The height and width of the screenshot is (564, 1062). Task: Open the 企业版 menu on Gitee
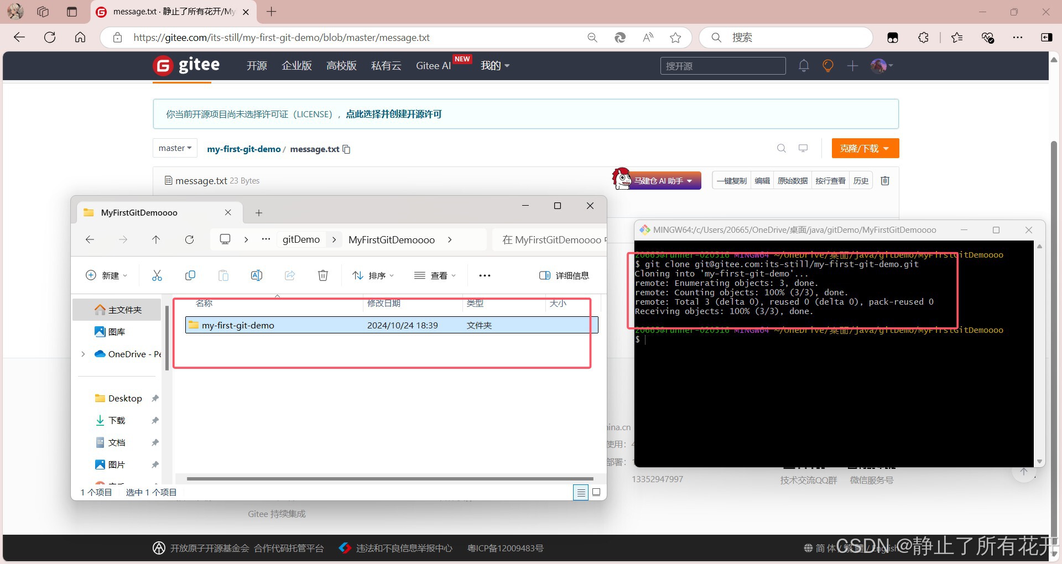point(296,66)
